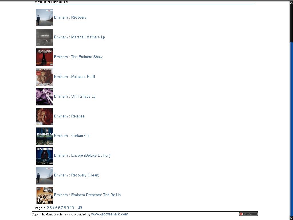293x220 pixels.
Task: Click The Re-Up album cover thumbnail
Action: tap(44, 195)
